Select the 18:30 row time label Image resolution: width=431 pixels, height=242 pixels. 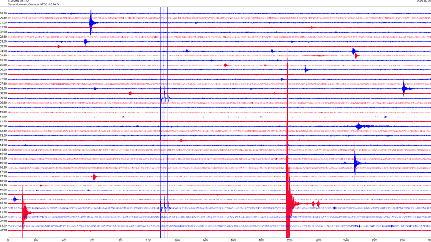click(x=4, y=186)
